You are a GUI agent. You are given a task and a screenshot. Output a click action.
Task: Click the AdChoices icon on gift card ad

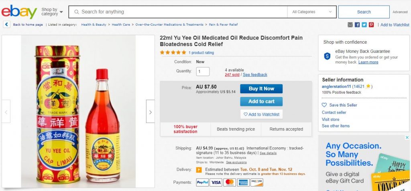(407, 137)
